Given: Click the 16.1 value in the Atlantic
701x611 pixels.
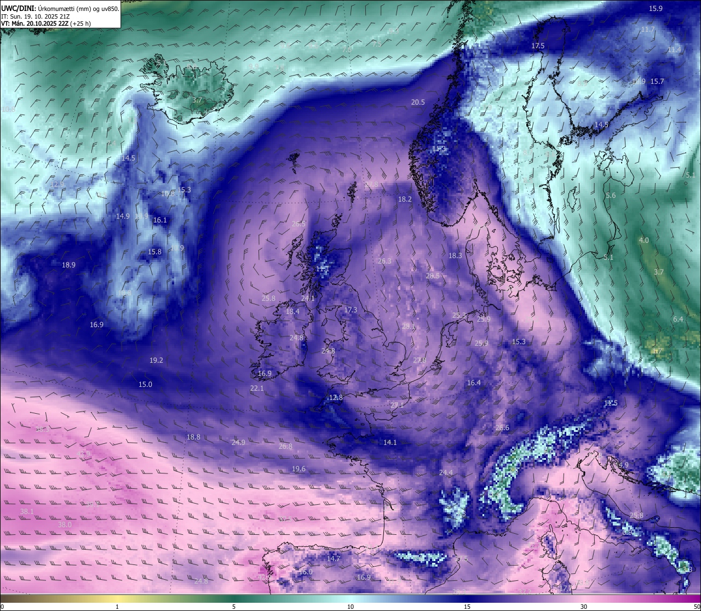Looking at the screenshot, I should click(x=160, y=220).
